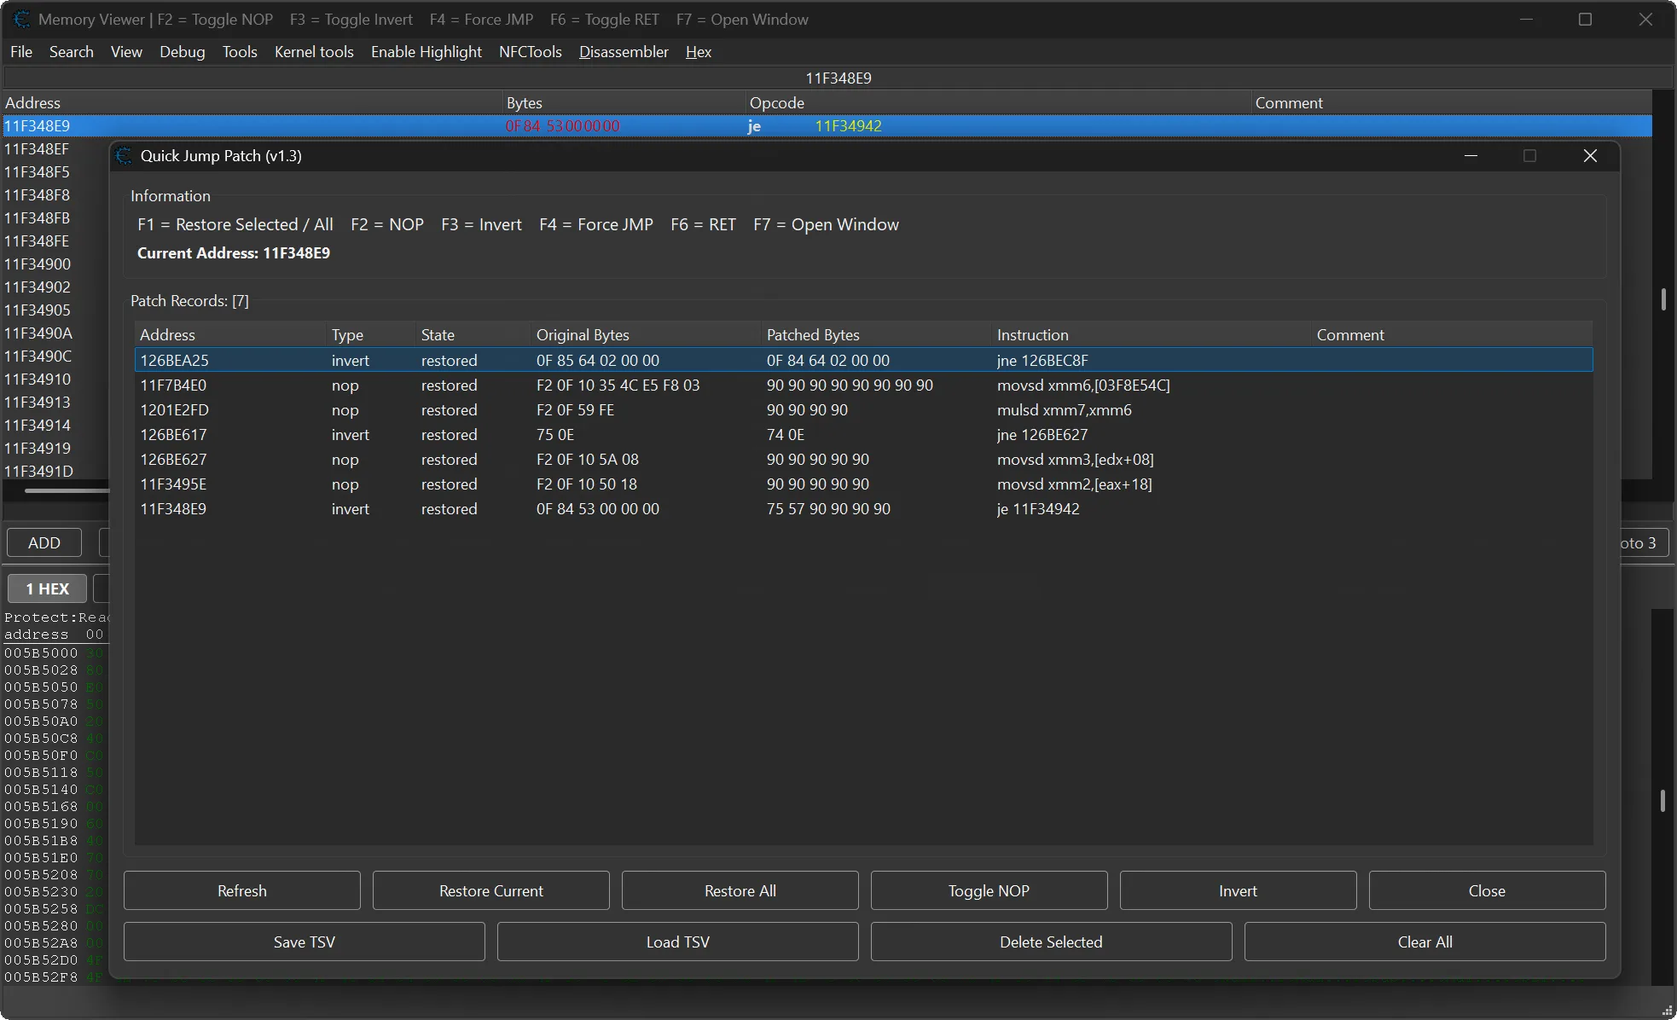The image size is (1677, 1020).
Task: Open the Kernel tools menu
Action: [314, 51]
